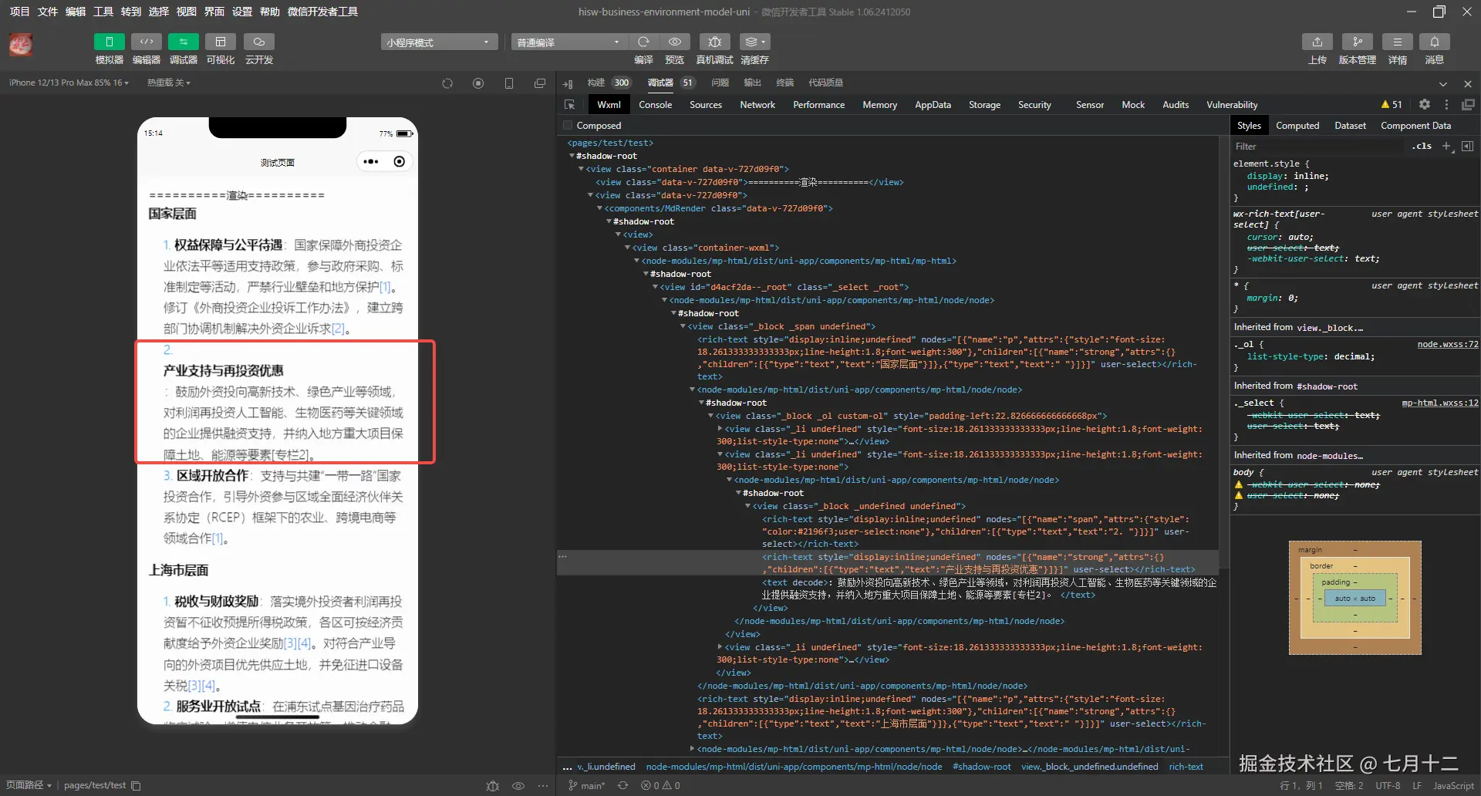Open the Network tab

[x=757, y=105]
